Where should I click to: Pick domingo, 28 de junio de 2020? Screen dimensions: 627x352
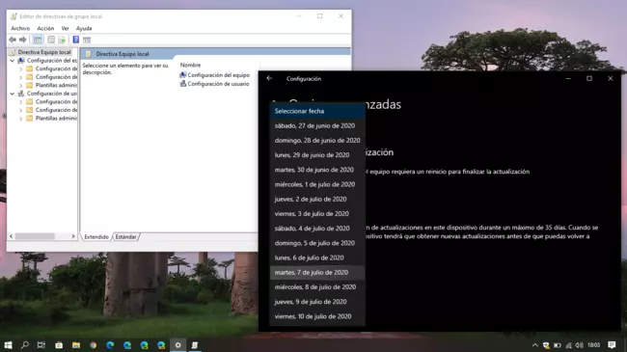coord(317,141)
